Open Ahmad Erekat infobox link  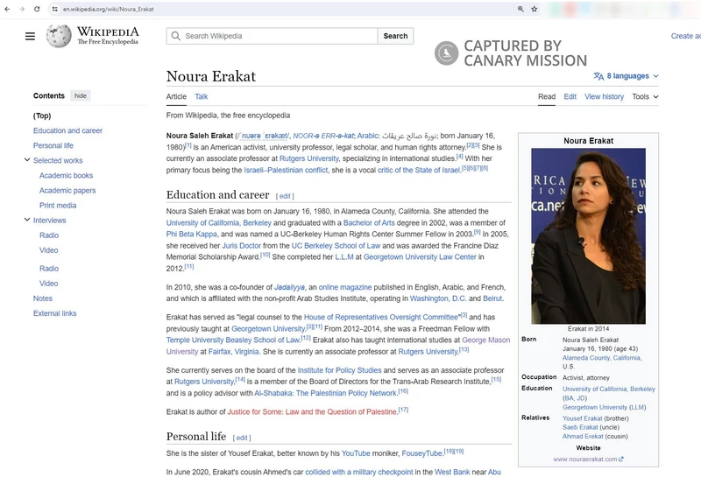coord(583,437)
